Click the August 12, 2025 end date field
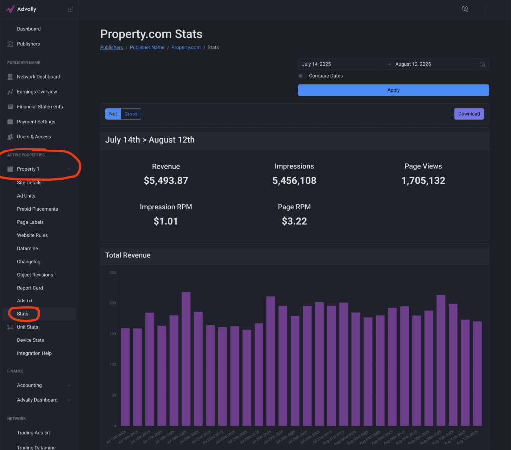This screenshot has height=450, width=511. (x=435, y=64)
